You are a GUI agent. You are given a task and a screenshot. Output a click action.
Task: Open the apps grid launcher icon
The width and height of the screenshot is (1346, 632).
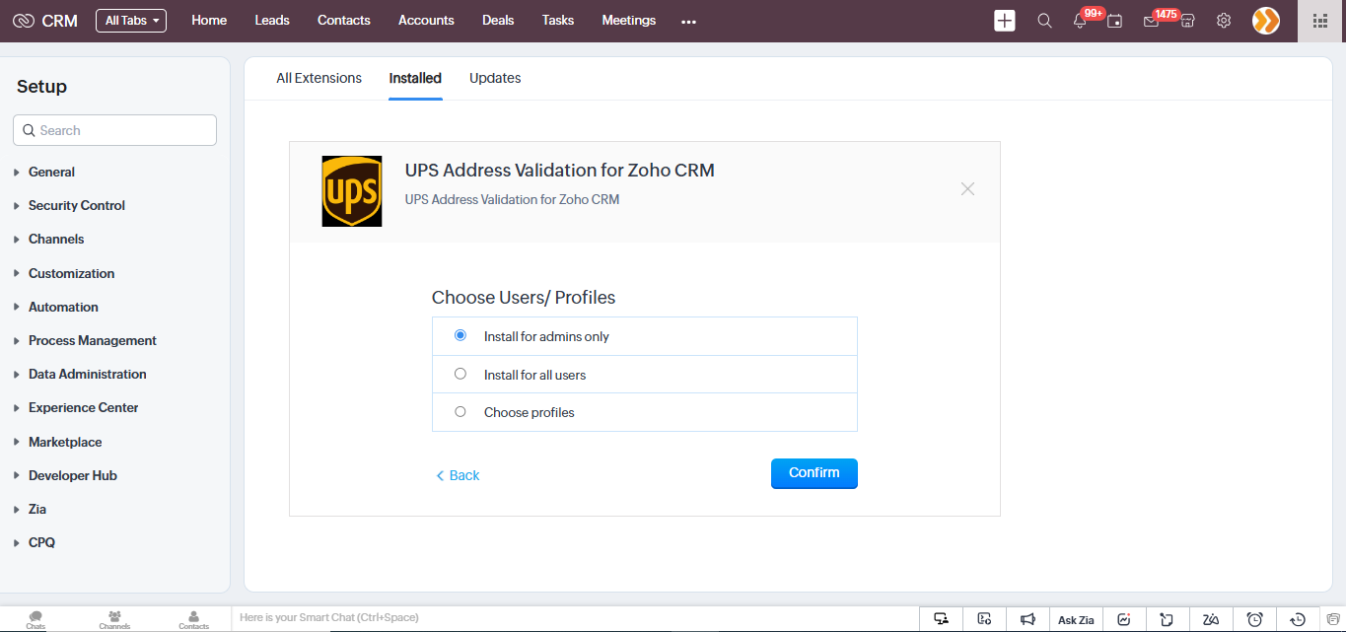(x=1320, y=21)
